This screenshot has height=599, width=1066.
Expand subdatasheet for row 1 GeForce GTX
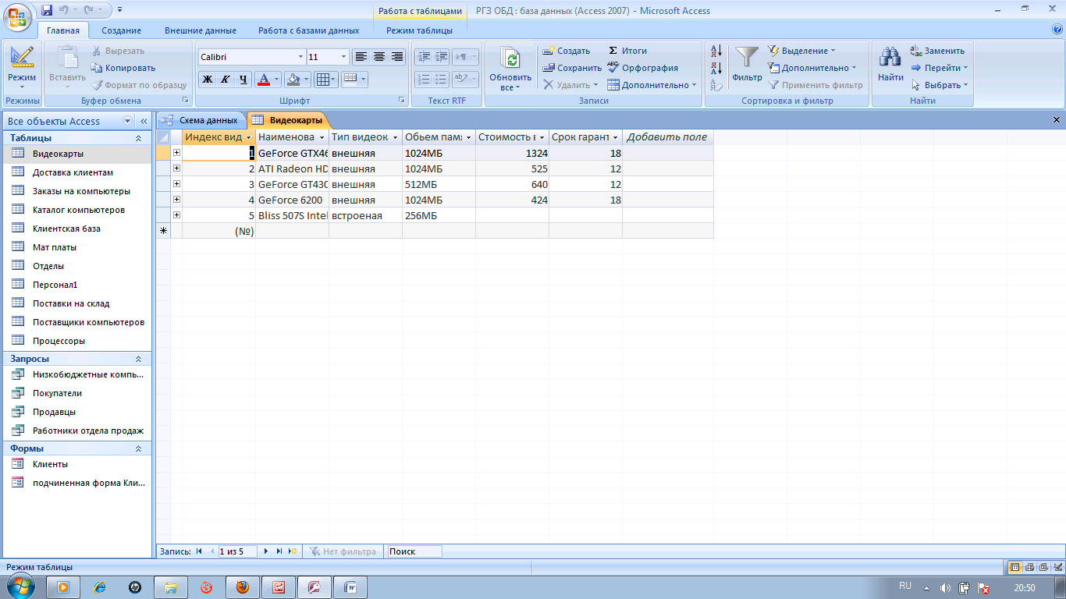[176, 153]
